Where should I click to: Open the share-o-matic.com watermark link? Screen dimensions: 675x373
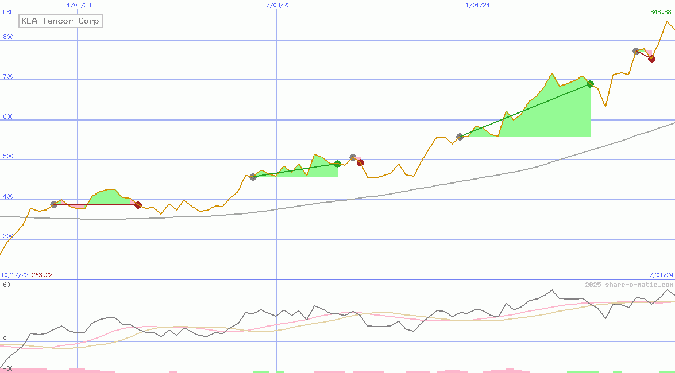pyautogui.click(x=628, y=285)
